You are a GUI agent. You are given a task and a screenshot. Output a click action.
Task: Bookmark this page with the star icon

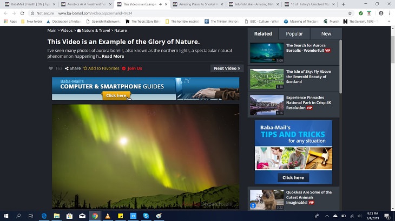350,13
